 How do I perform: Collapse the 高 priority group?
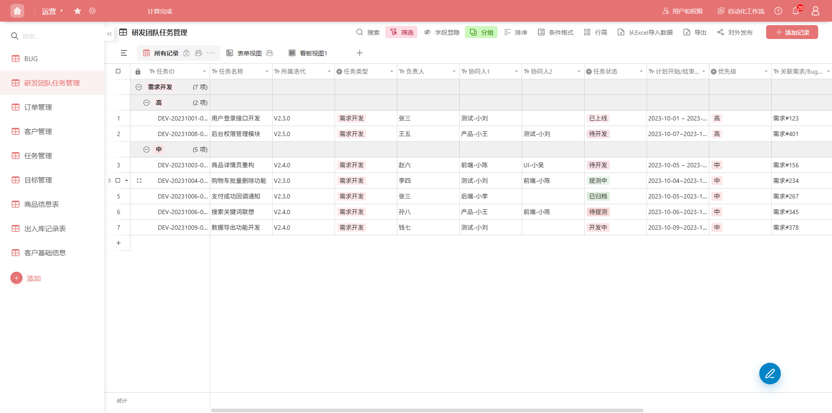coord(146,103)
